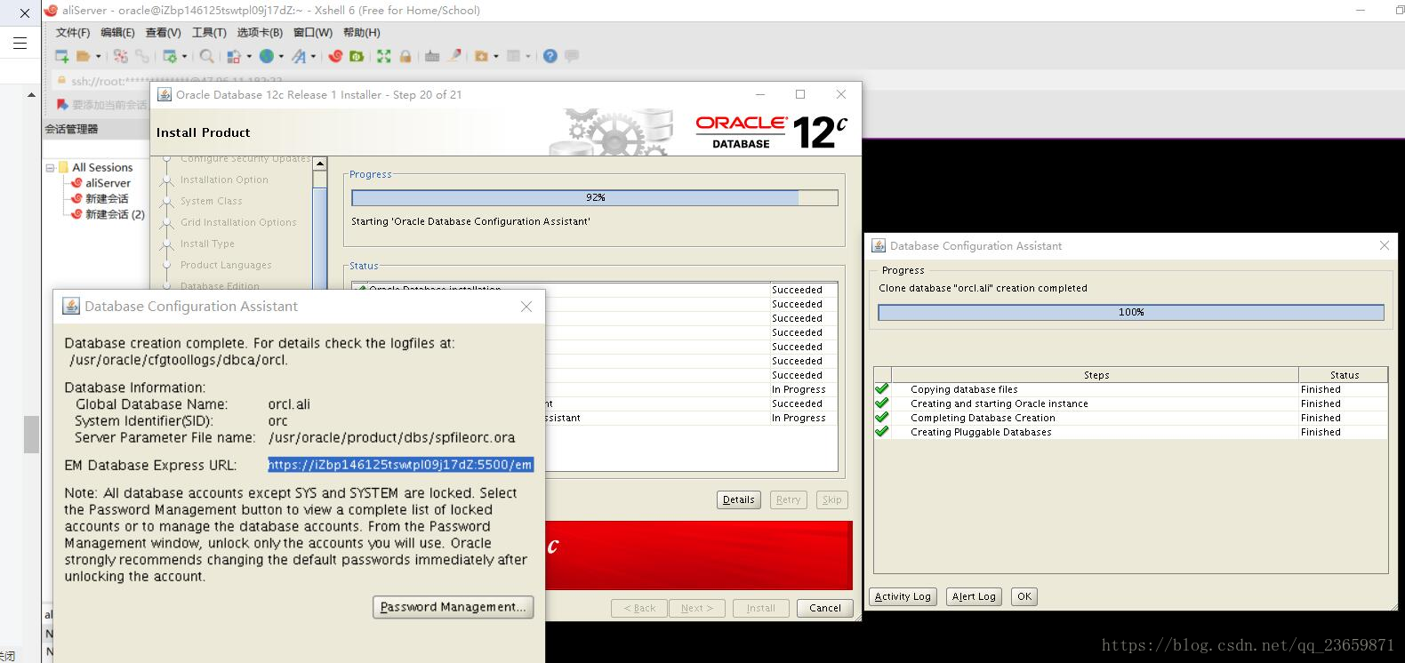The width and height of the screenshot is (1405, 663).
Task: Click OK in the Database Configuration Assistant window
Action: click(x=1024, y=596)
